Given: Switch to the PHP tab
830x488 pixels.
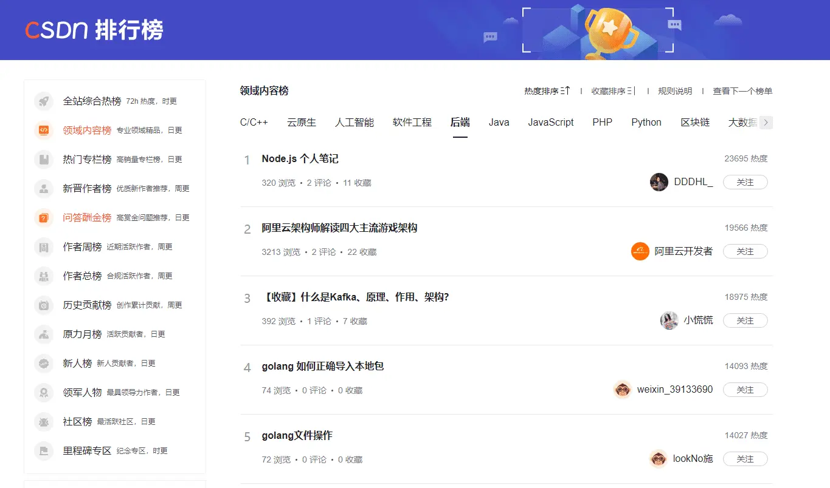Looking at the screenshot, I should pos(603,122).
